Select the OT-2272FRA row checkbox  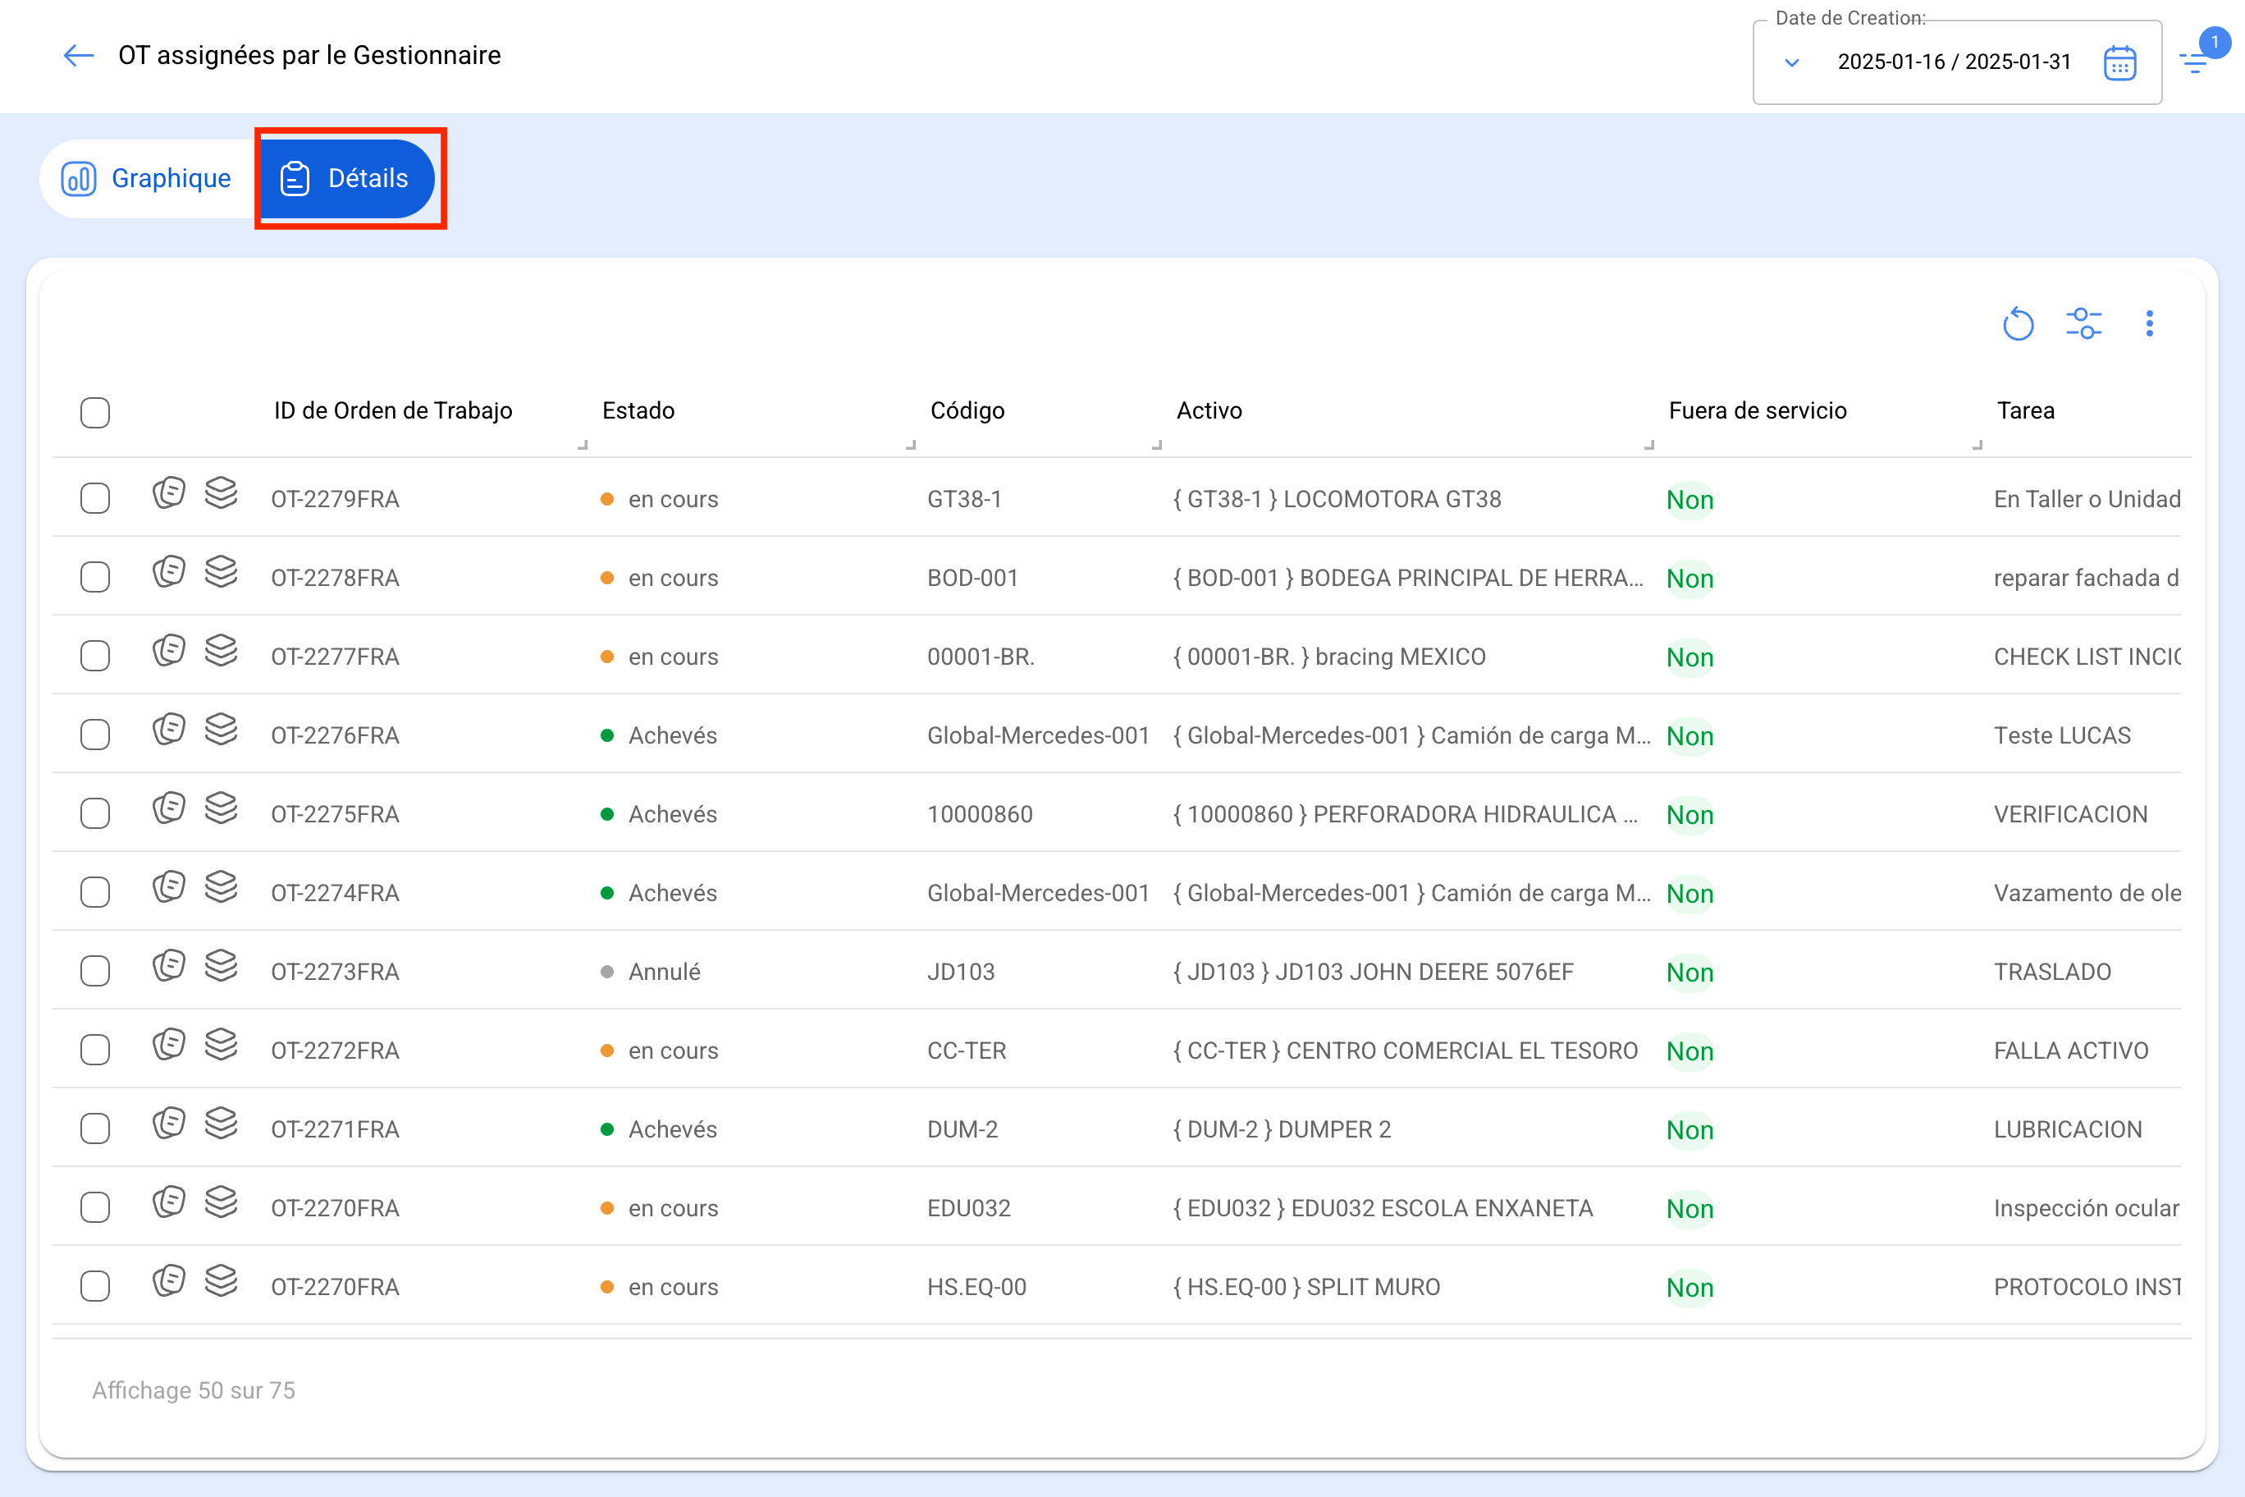point(95,1051)
